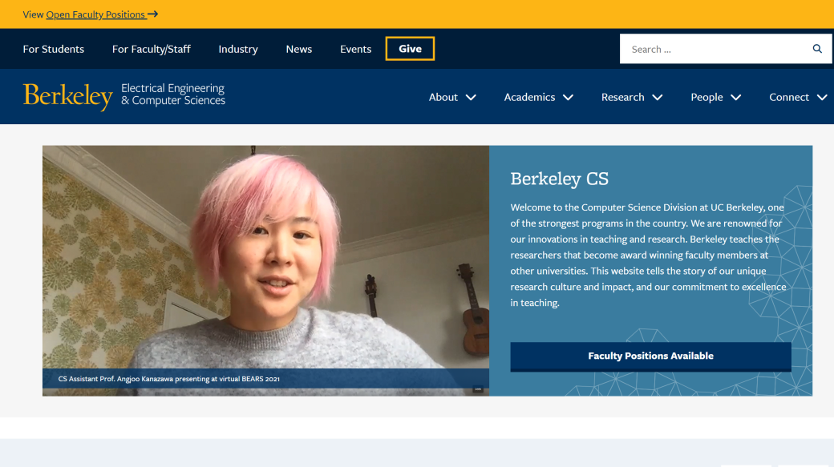Image resolution: width=834 pixels, height=467 pixels.
Task: Open the Academics navigation label
Action: (x=529, y=97)
